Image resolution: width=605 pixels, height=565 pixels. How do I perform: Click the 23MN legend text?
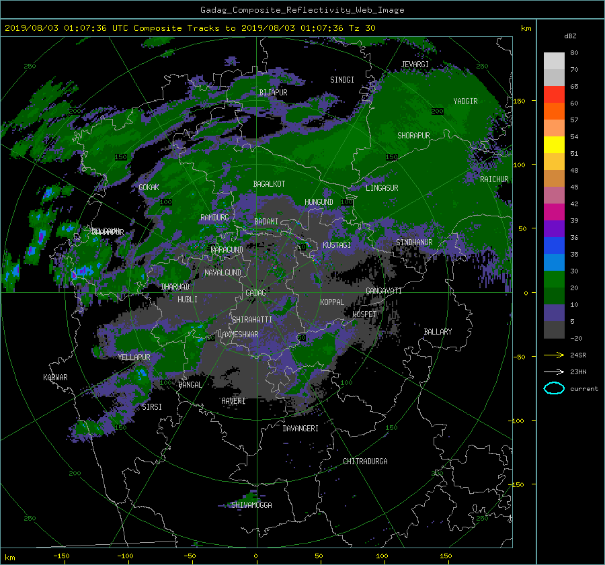click(578, 372)
